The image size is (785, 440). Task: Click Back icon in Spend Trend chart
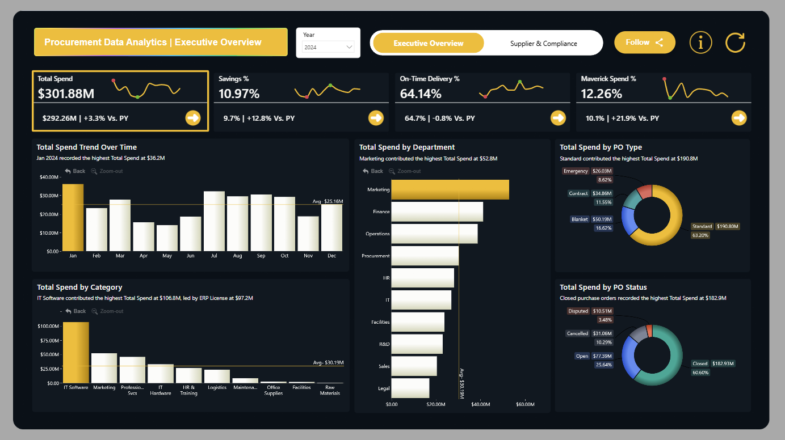click(x=68, y=171)
